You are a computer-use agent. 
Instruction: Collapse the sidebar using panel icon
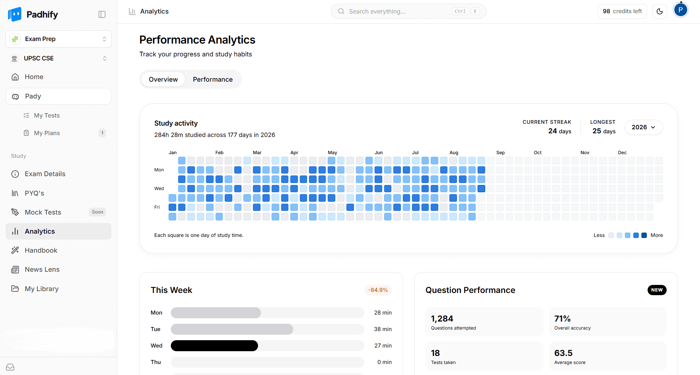pyautogui.click(x=102, y=14)
